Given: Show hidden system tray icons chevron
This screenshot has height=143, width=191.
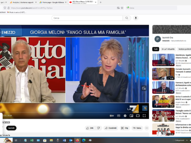Looking at the screenshot, I should 187,140.
